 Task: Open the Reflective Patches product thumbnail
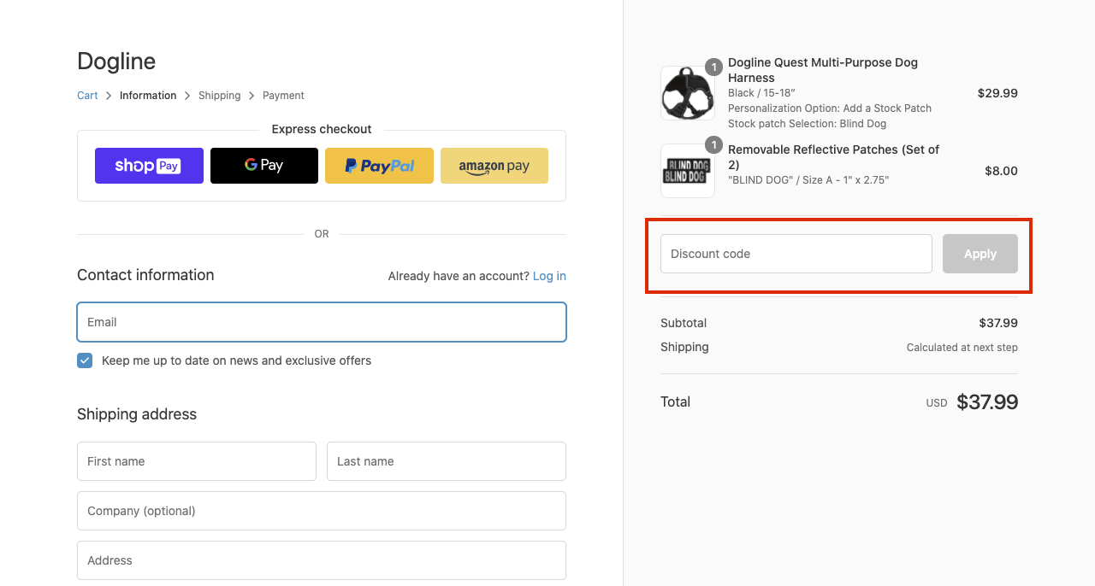click(688, 171)
